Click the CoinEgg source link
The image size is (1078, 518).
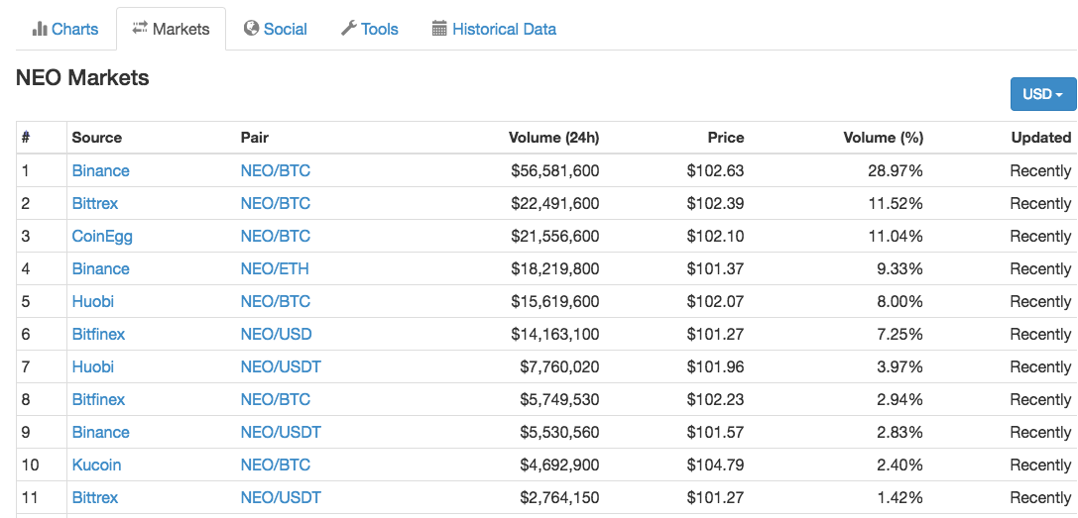point(102,236)
